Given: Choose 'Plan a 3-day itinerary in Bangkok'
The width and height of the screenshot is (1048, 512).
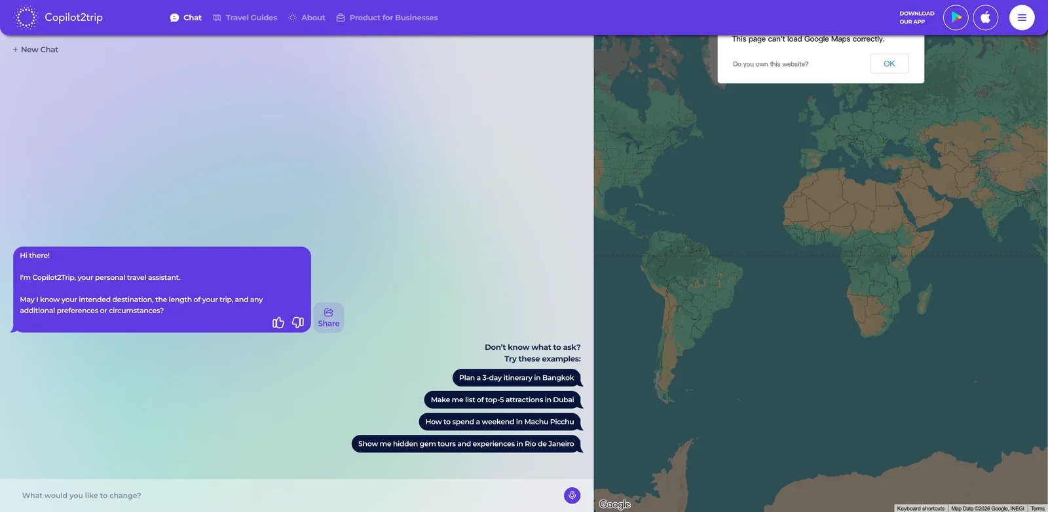Looking at the screenshot, I should tap(516, 378).
